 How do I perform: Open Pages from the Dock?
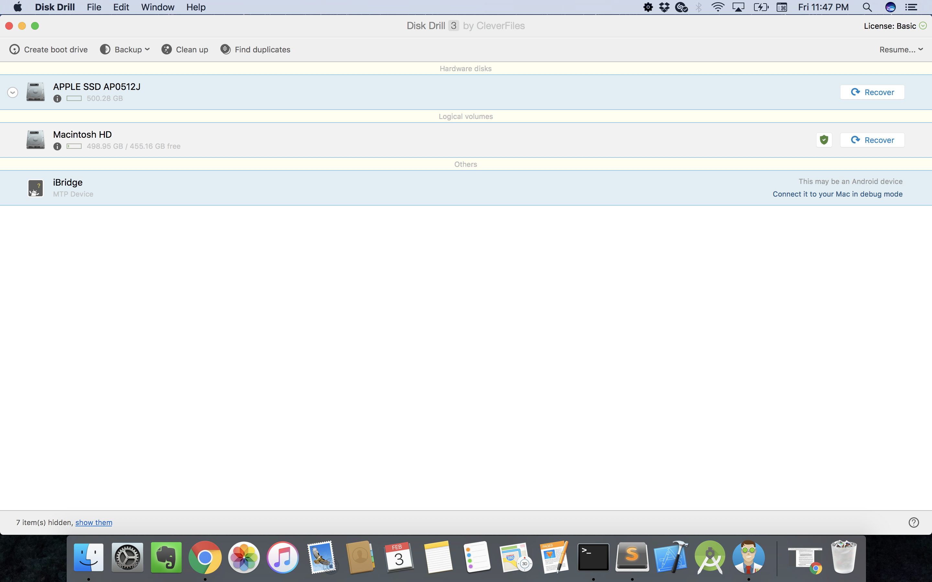pyautogui.click(x=555, y=557)
